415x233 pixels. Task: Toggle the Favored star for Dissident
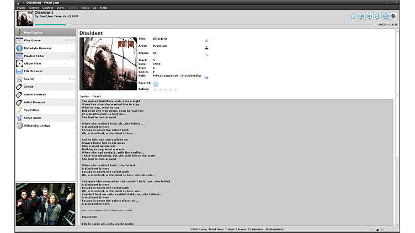point(156,84)
